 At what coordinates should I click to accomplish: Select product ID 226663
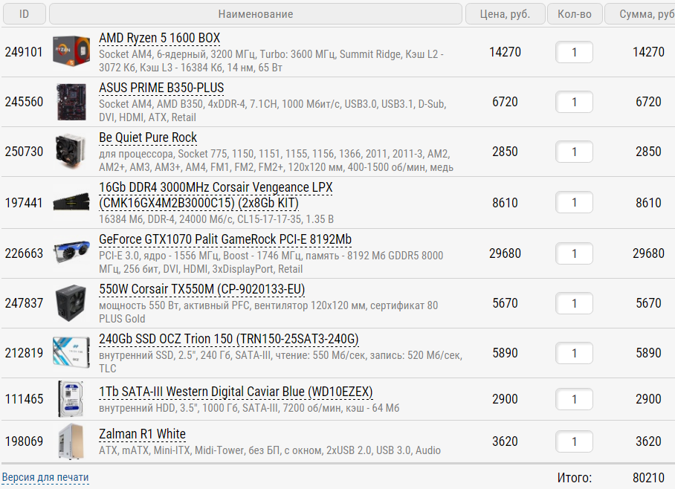[24, 253]
